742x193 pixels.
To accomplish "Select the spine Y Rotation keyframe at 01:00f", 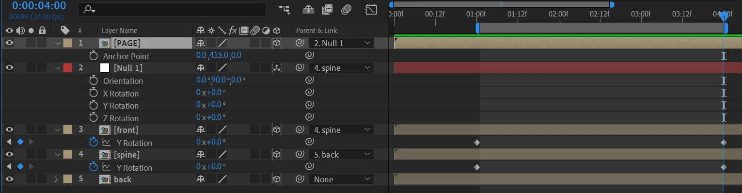I will pyautogui.click(x=476, y=167).
